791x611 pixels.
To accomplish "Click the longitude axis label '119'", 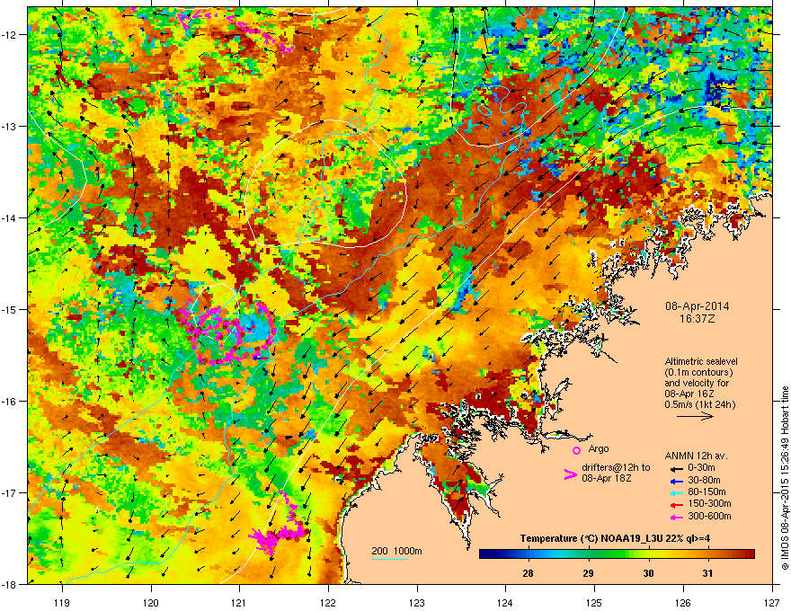I will tap(62, 602).
